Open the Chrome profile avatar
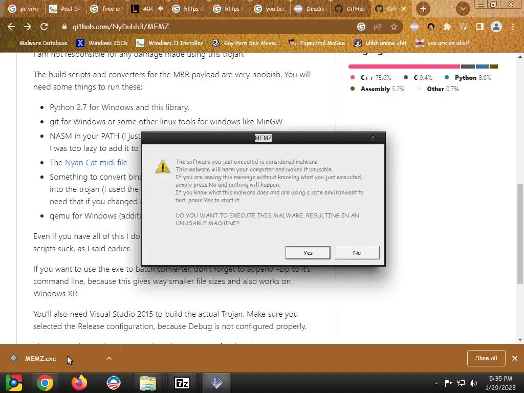The image size is (524, 393). click(496, 27)
